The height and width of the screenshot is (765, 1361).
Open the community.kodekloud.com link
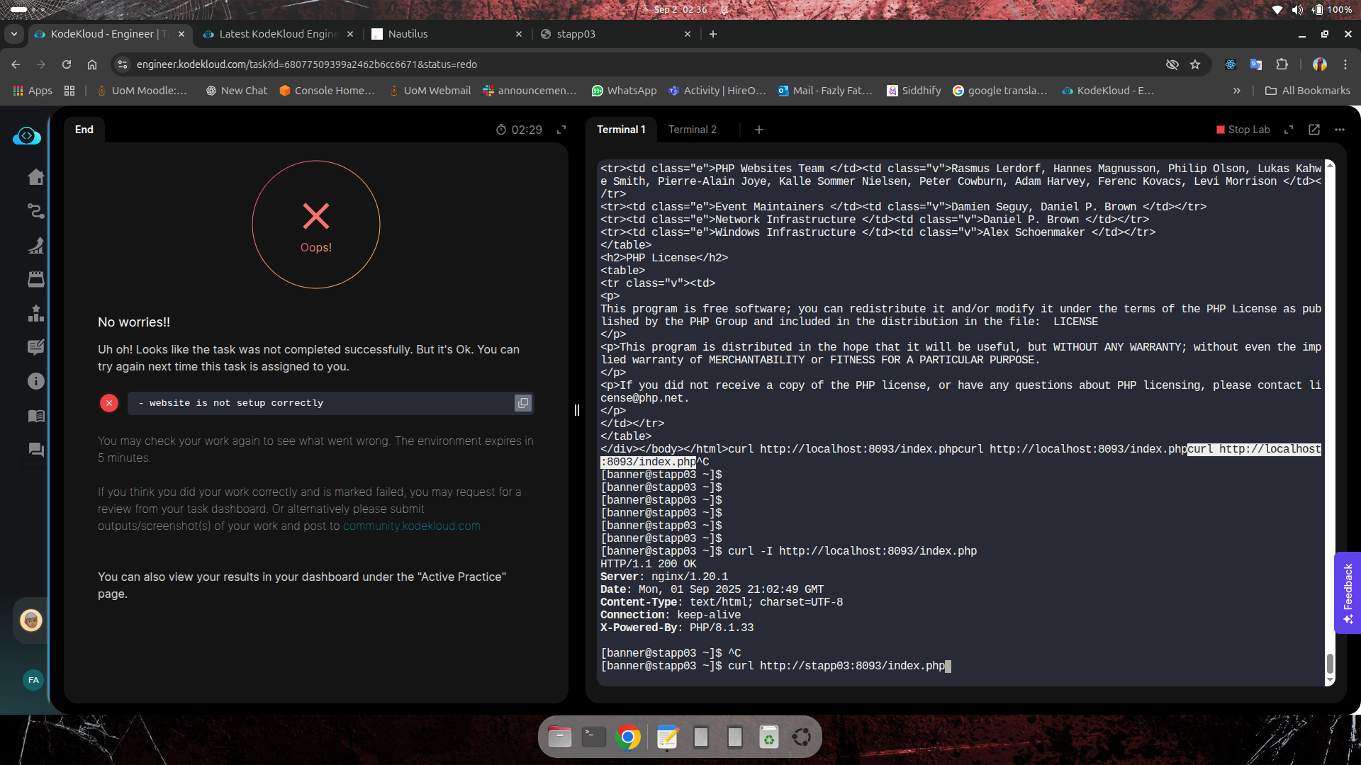pos(411,526)
